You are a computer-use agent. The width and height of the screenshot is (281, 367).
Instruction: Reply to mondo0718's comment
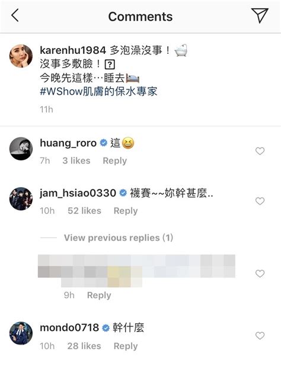tap(126, 346)
